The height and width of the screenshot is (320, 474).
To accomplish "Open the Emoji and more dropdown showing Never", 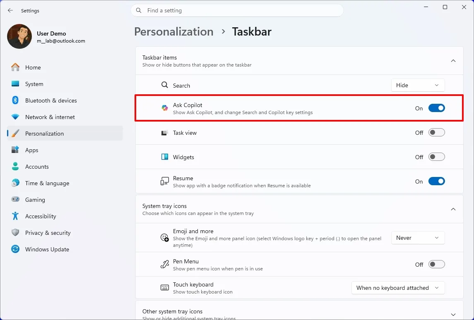I will point(418,238).
